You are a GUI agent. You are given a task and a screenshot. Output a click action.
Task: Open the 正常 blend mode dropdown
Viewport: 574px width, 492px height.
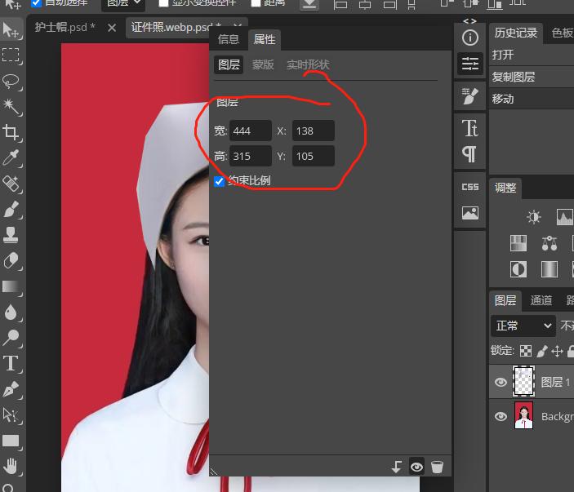pyautogui.click(x=523, y=326)
